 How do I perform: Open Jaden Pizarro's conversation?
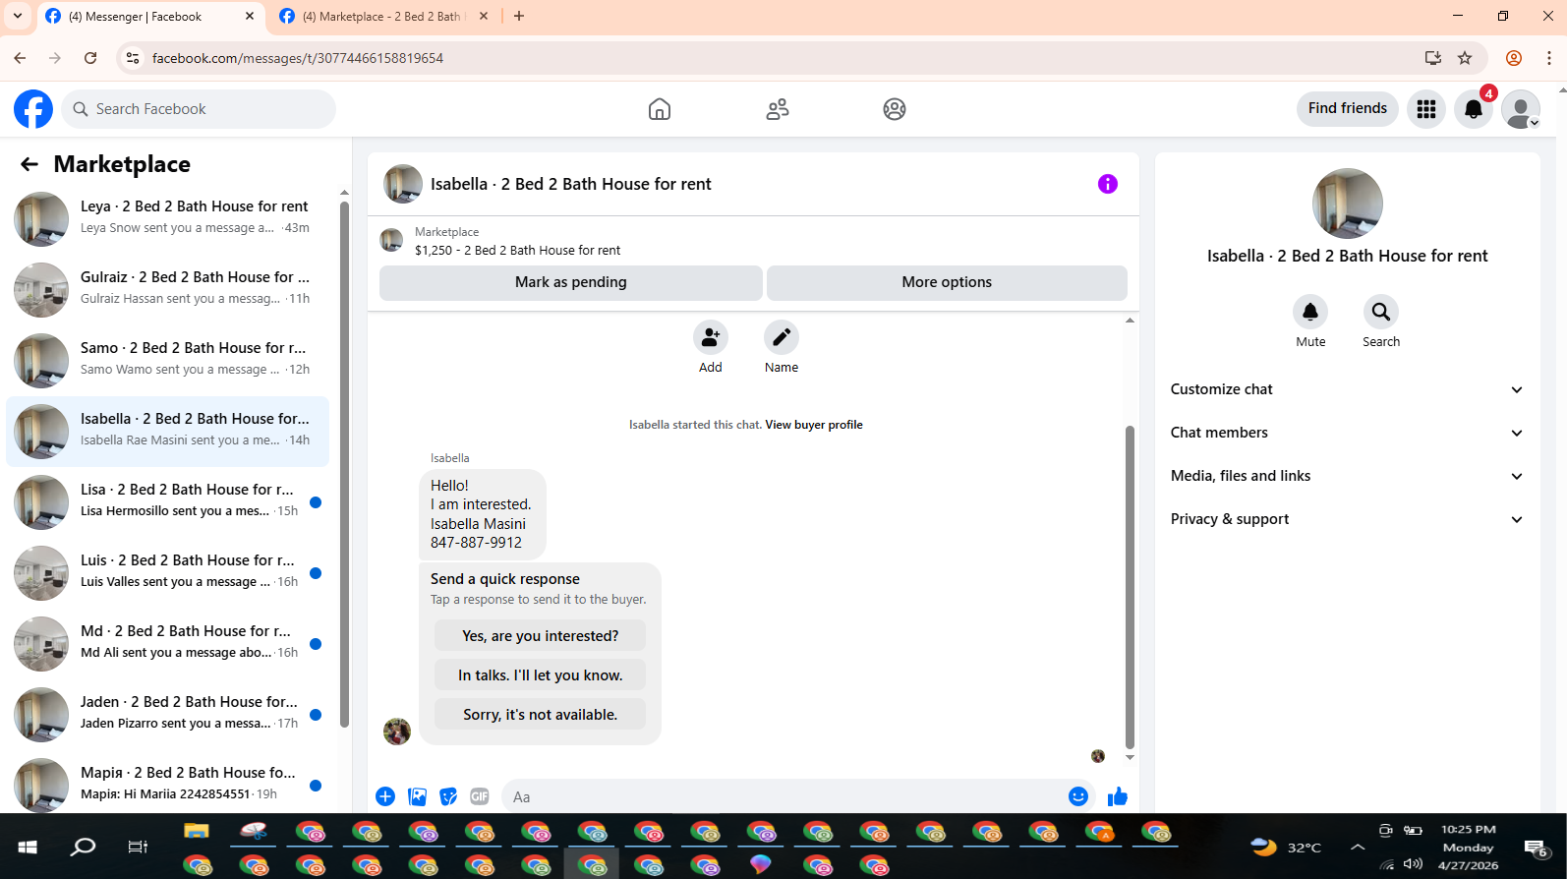[167, 713]
